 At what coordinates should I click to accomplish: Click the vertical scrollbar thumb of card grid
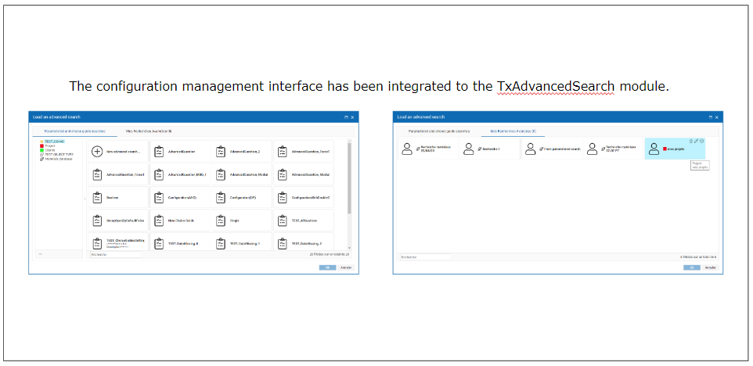tap(349, 178)
